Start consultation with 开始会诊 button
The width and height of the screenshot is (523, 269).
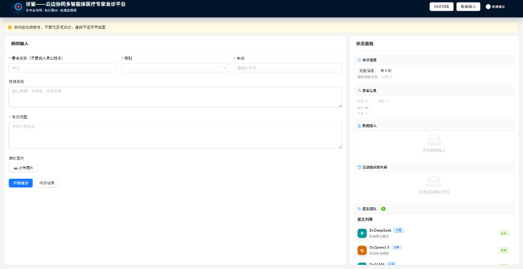tap(20, 183)
